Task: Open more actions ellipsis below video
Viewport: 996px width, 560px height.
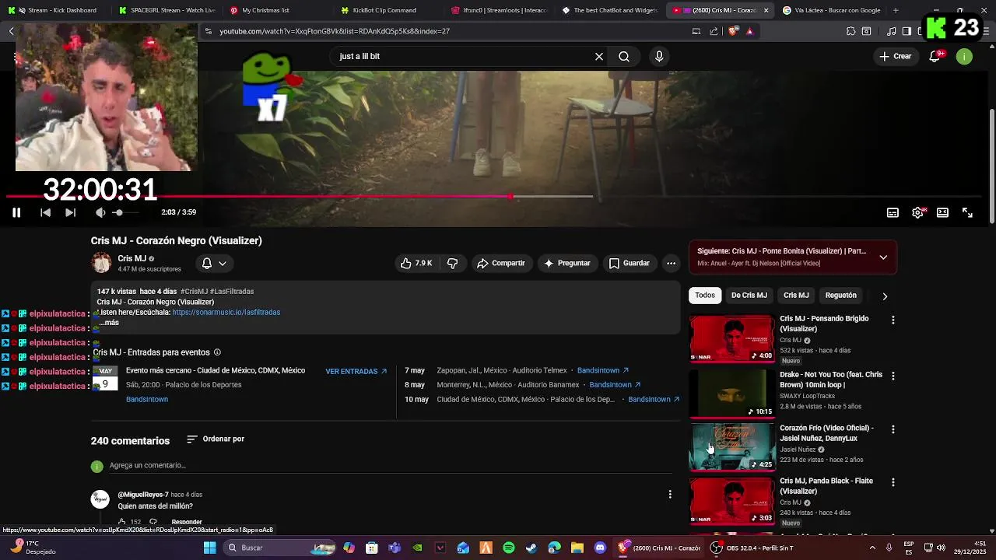Action: (x=671, y=264)
